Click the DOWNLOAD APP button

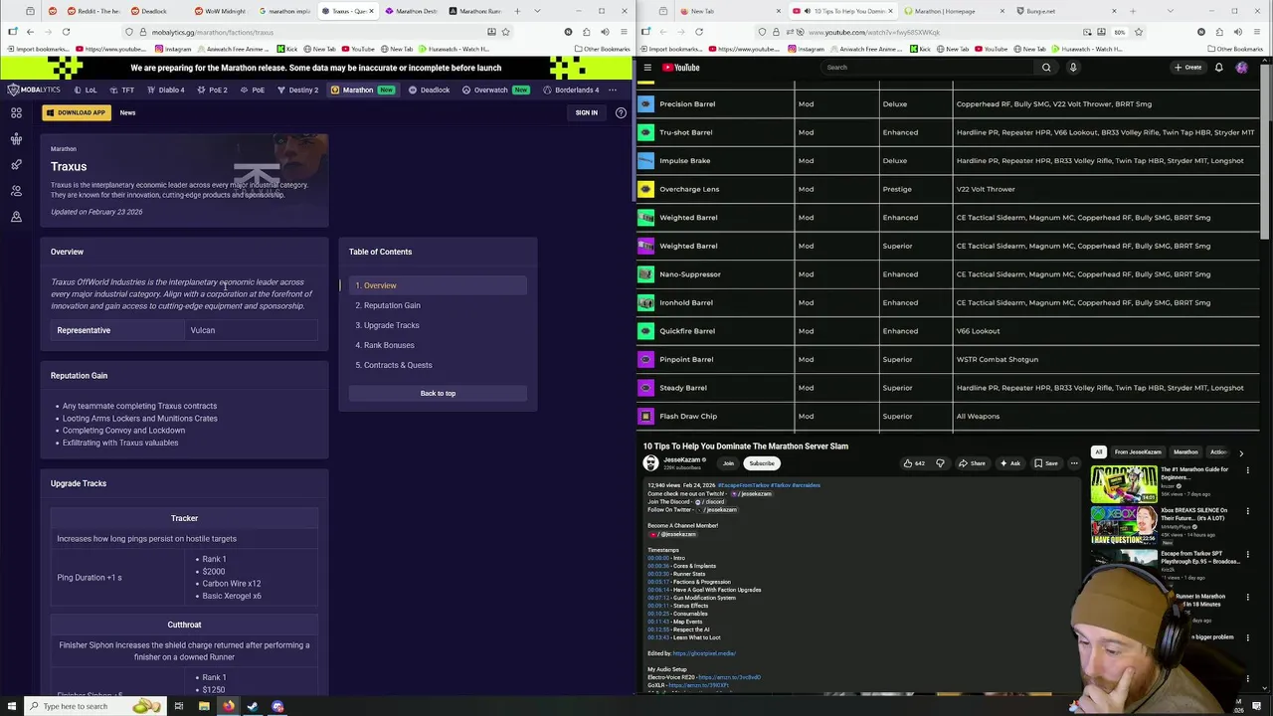pyautogui.click(x=76, y=112)
